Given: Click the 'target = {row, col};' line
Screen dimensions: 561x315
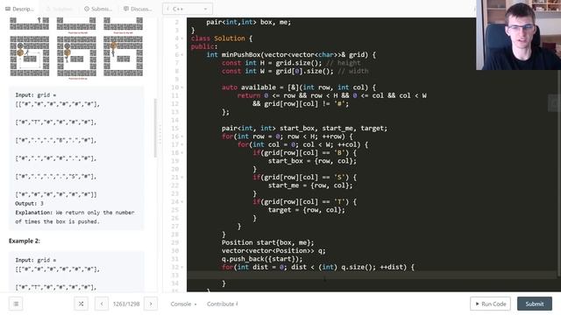Looking at the screenshot, I should (306, 210).
